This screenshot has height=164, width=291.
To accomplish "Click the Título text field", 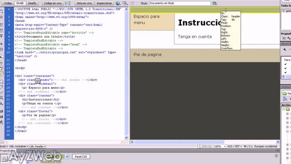I will [180, 3].
